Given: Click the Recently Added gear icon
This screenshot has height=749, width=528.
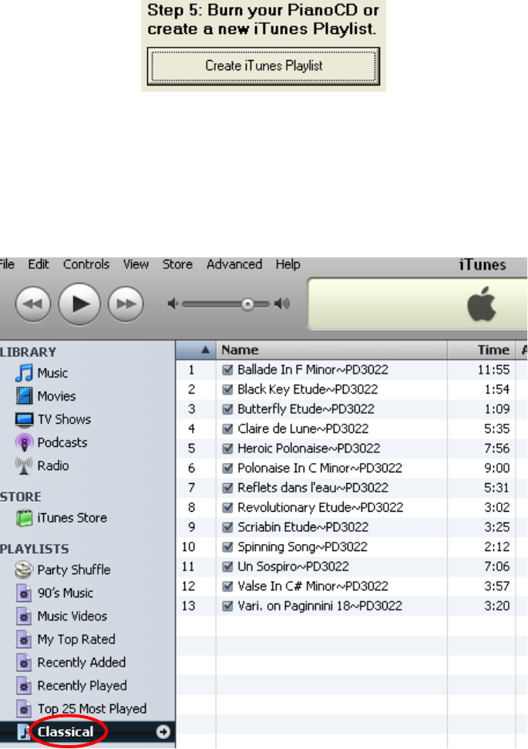Looking at the screenshot, I should pos(24,663).
